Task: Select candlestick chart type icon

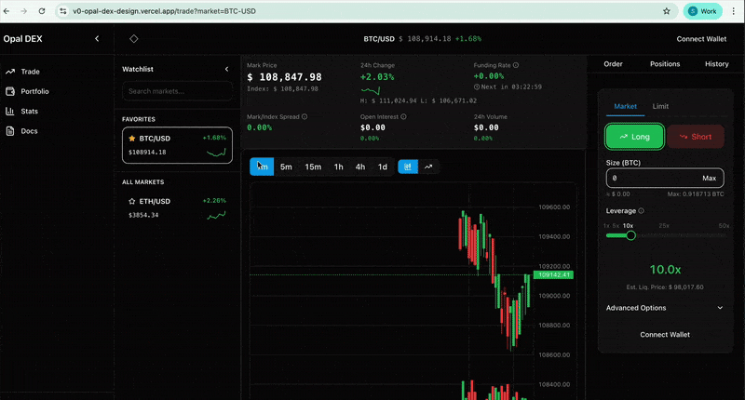Action: tap(408, 167)
